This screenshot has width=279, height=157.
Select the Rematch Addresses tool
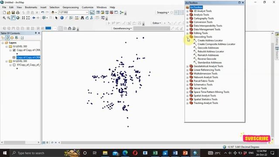pos(208,55)
